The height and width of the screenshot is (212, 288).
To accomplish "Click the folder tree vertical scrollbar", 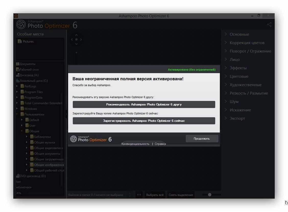I will coord(62,139).
